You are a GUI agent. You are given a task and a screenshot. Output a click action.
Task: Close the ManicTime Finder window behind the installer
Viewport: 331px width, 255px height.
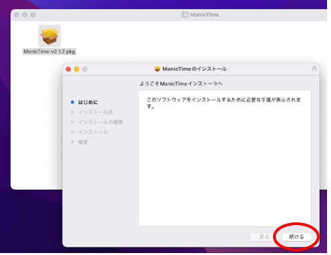pyautogui.click(x=17, y=15)
